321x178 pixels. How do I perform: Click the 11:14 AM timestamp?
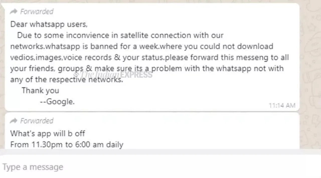click(282, 105)
